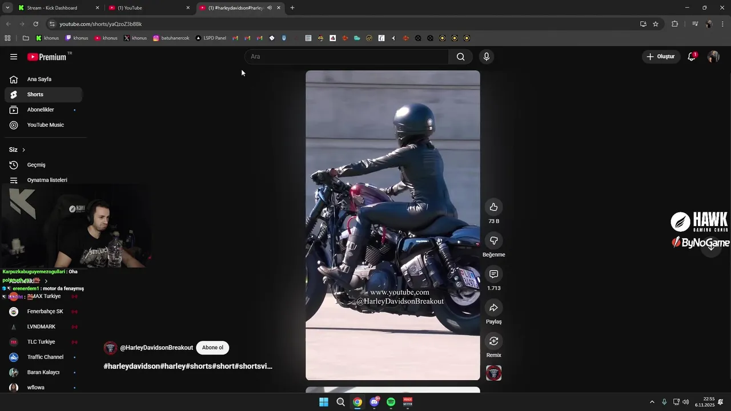Image resolution: width=731 pixels, height=411 pixels.
Task: Open the Remix option
Action: [x=494, y=341]
